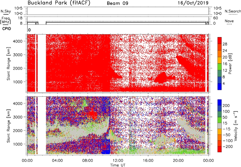Click the 'Buckland Park (fitACF)' title
This screenshot has width=241, height=167.
tap(59, 3)
